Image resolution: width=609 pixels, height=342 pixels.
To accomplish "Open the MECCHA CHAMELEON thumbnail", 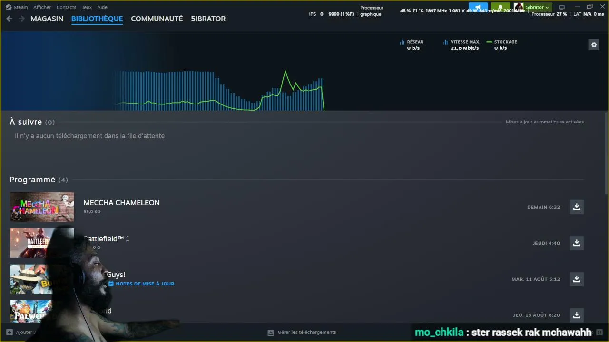I will coord(42,207).
